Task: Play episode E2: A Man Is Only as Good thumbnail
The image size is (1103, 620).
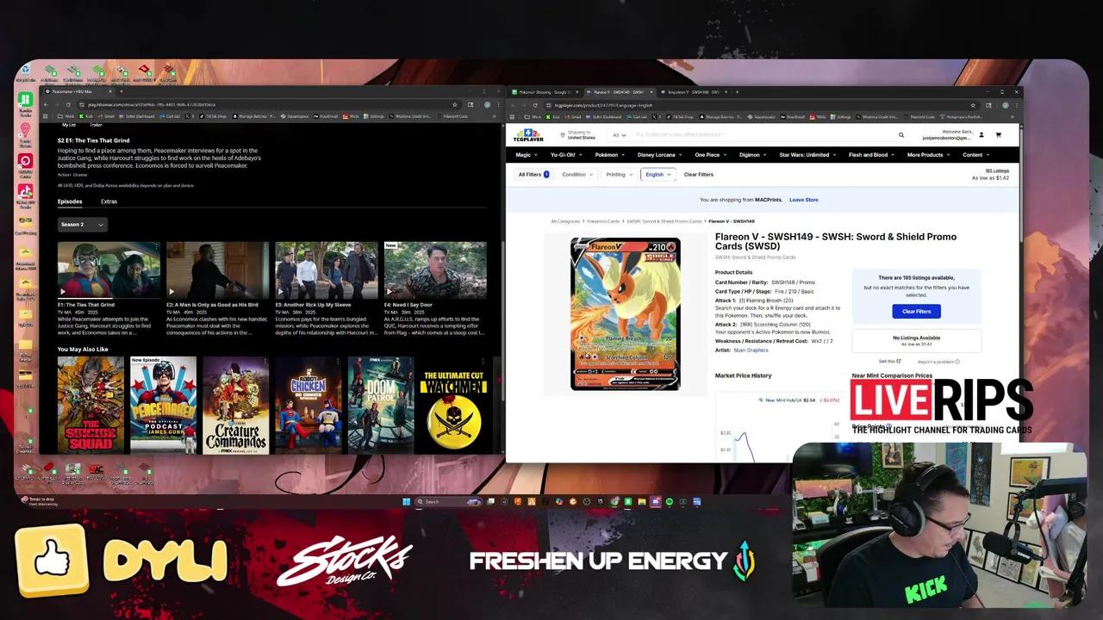Action: 217,270
